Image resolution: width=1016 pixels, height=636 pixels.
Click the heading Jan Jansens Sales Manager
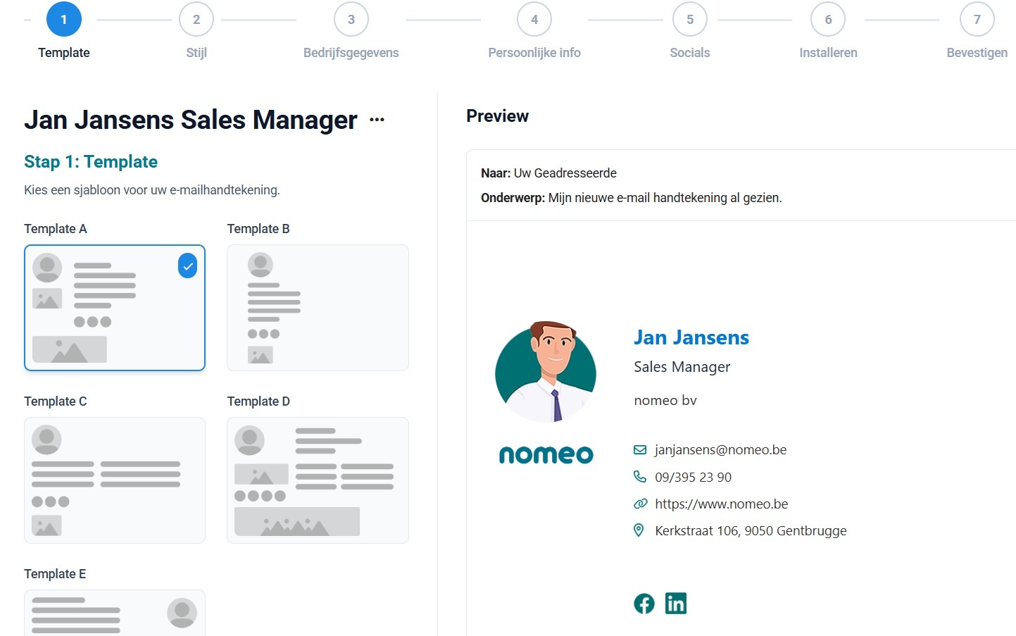(191, 120)
